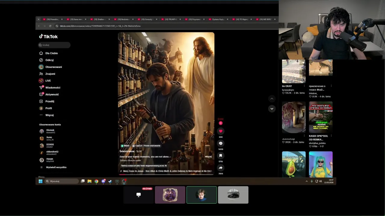Click the share arrow icon
385x216 pixels.
[x=220, y=168]
